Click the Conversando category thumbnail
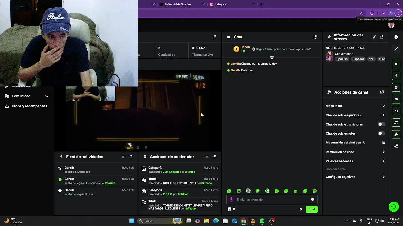The height and width of the screenshot is (226, 403). click(x=329, y=56)
